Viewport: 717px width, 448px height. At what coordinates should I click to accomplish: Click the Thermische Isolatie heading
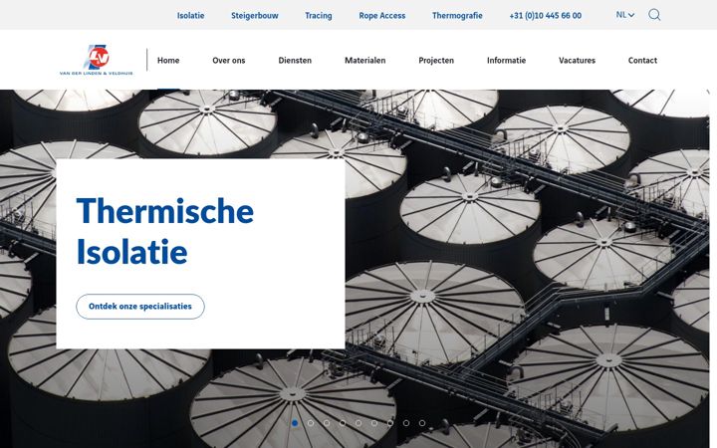click(x=164, y=231)
